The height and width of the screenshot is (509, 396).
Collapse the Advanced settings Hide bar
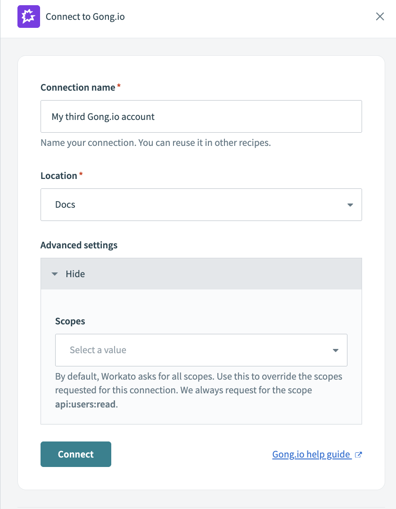201,274
